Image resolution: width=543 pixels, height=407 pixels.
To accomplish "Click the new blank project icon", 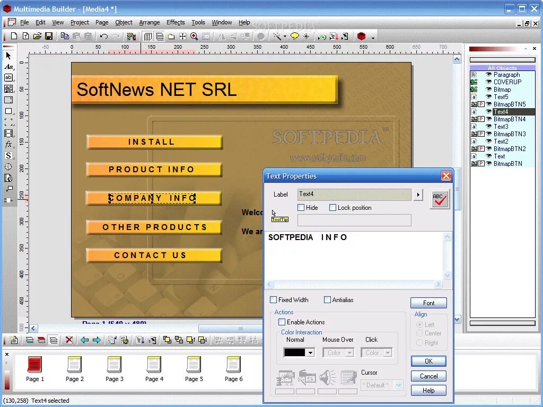I will pyautogui.click(x=14, y=36).
